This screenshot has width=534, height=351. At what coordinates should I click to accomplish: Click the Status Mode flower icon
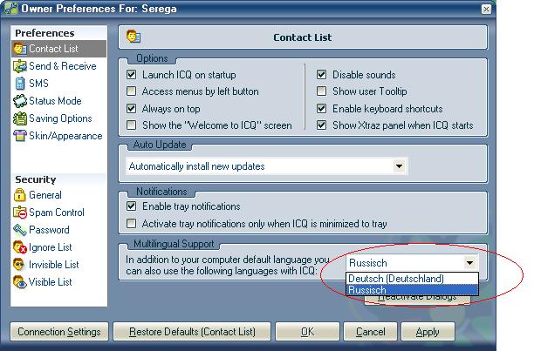pyautogui.click(x=20, y=101)
